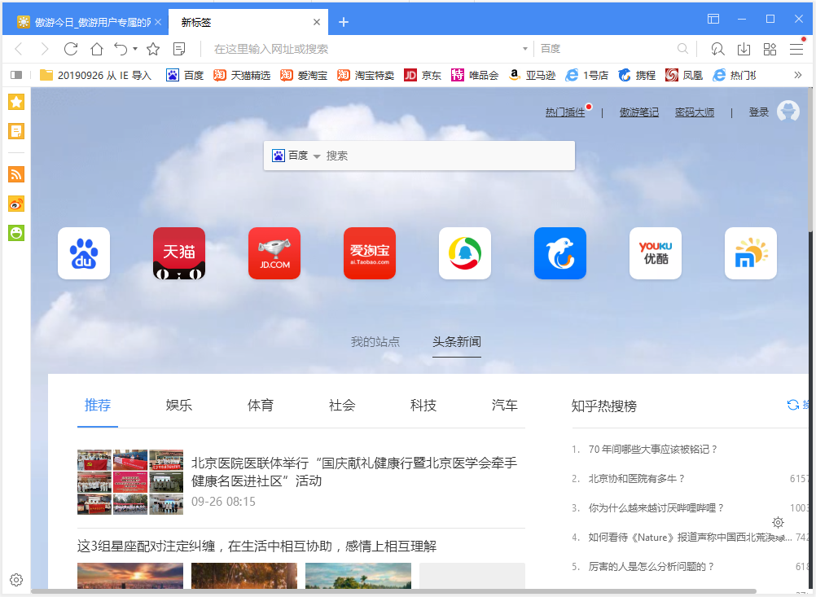The width and height of the screenshot is (816, 597).
Task: Open the RSS reader sidebar icon
Action: [15, 173]
